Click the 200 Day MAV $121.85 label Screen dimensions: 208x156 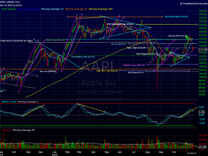pos(178,36)
